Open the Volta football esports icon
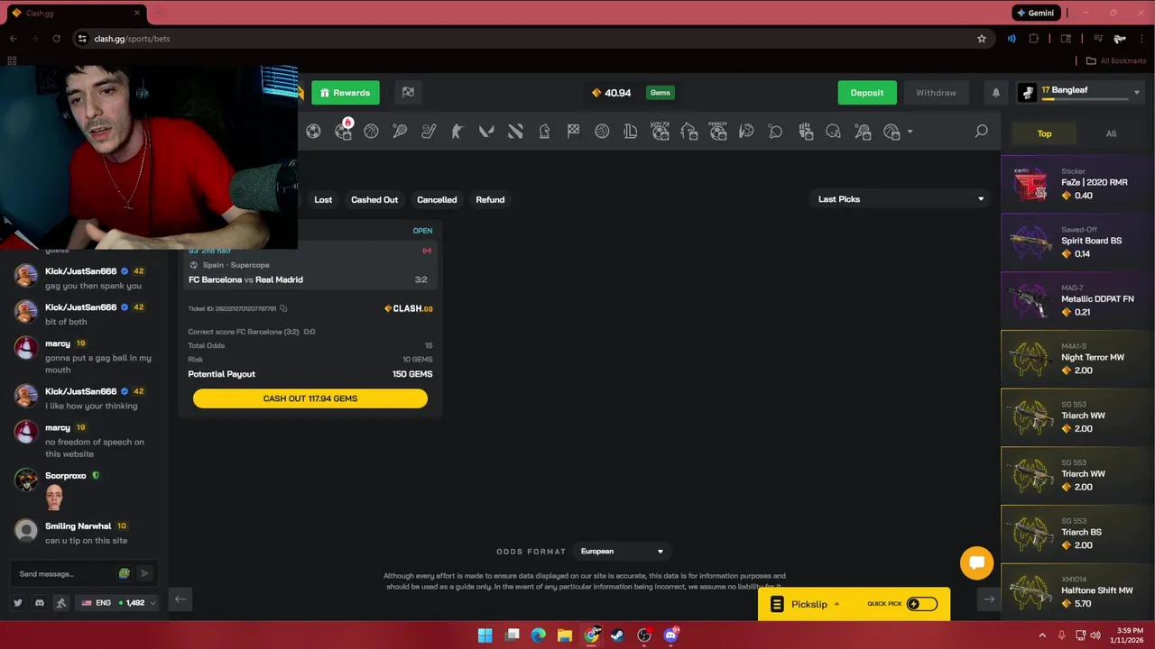 660,131
